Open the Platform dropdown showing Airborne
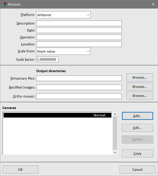The height and width of the screenshot is (176, 158). coord(63,15)
